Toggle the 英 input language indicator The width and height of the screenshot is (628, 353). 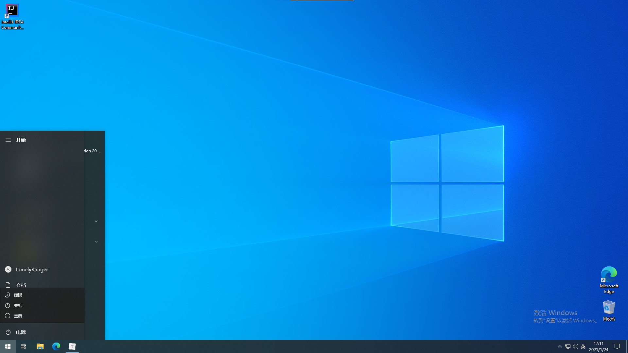pos(583,346)
